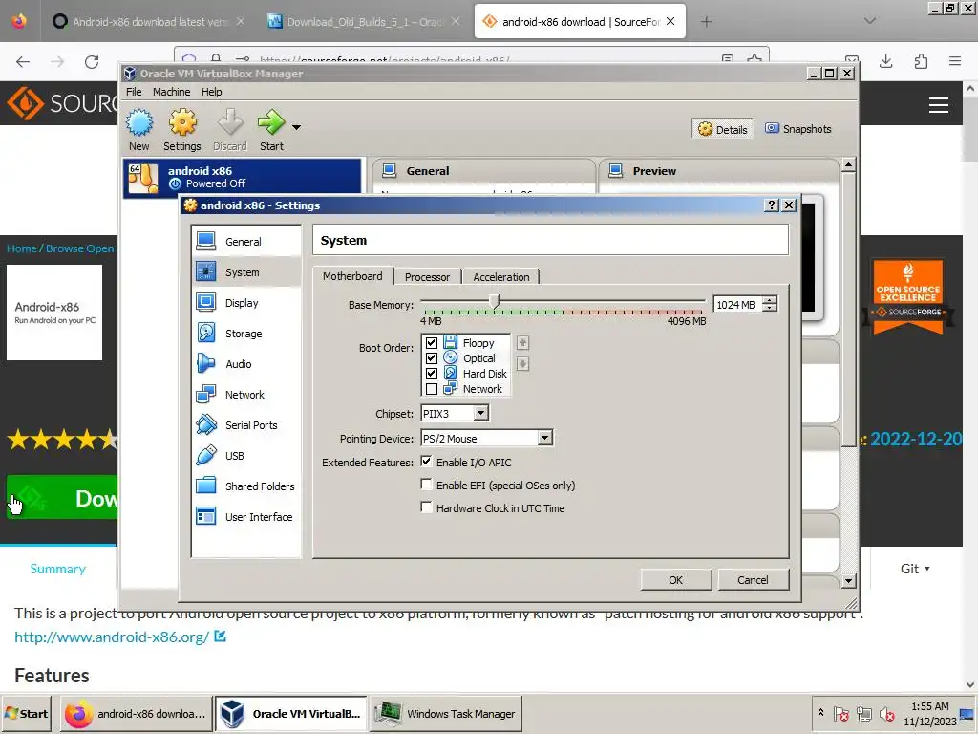Reload the page in Firefox
The width and height of the screenshot is (978, 734).
click(x=92, y=62)
